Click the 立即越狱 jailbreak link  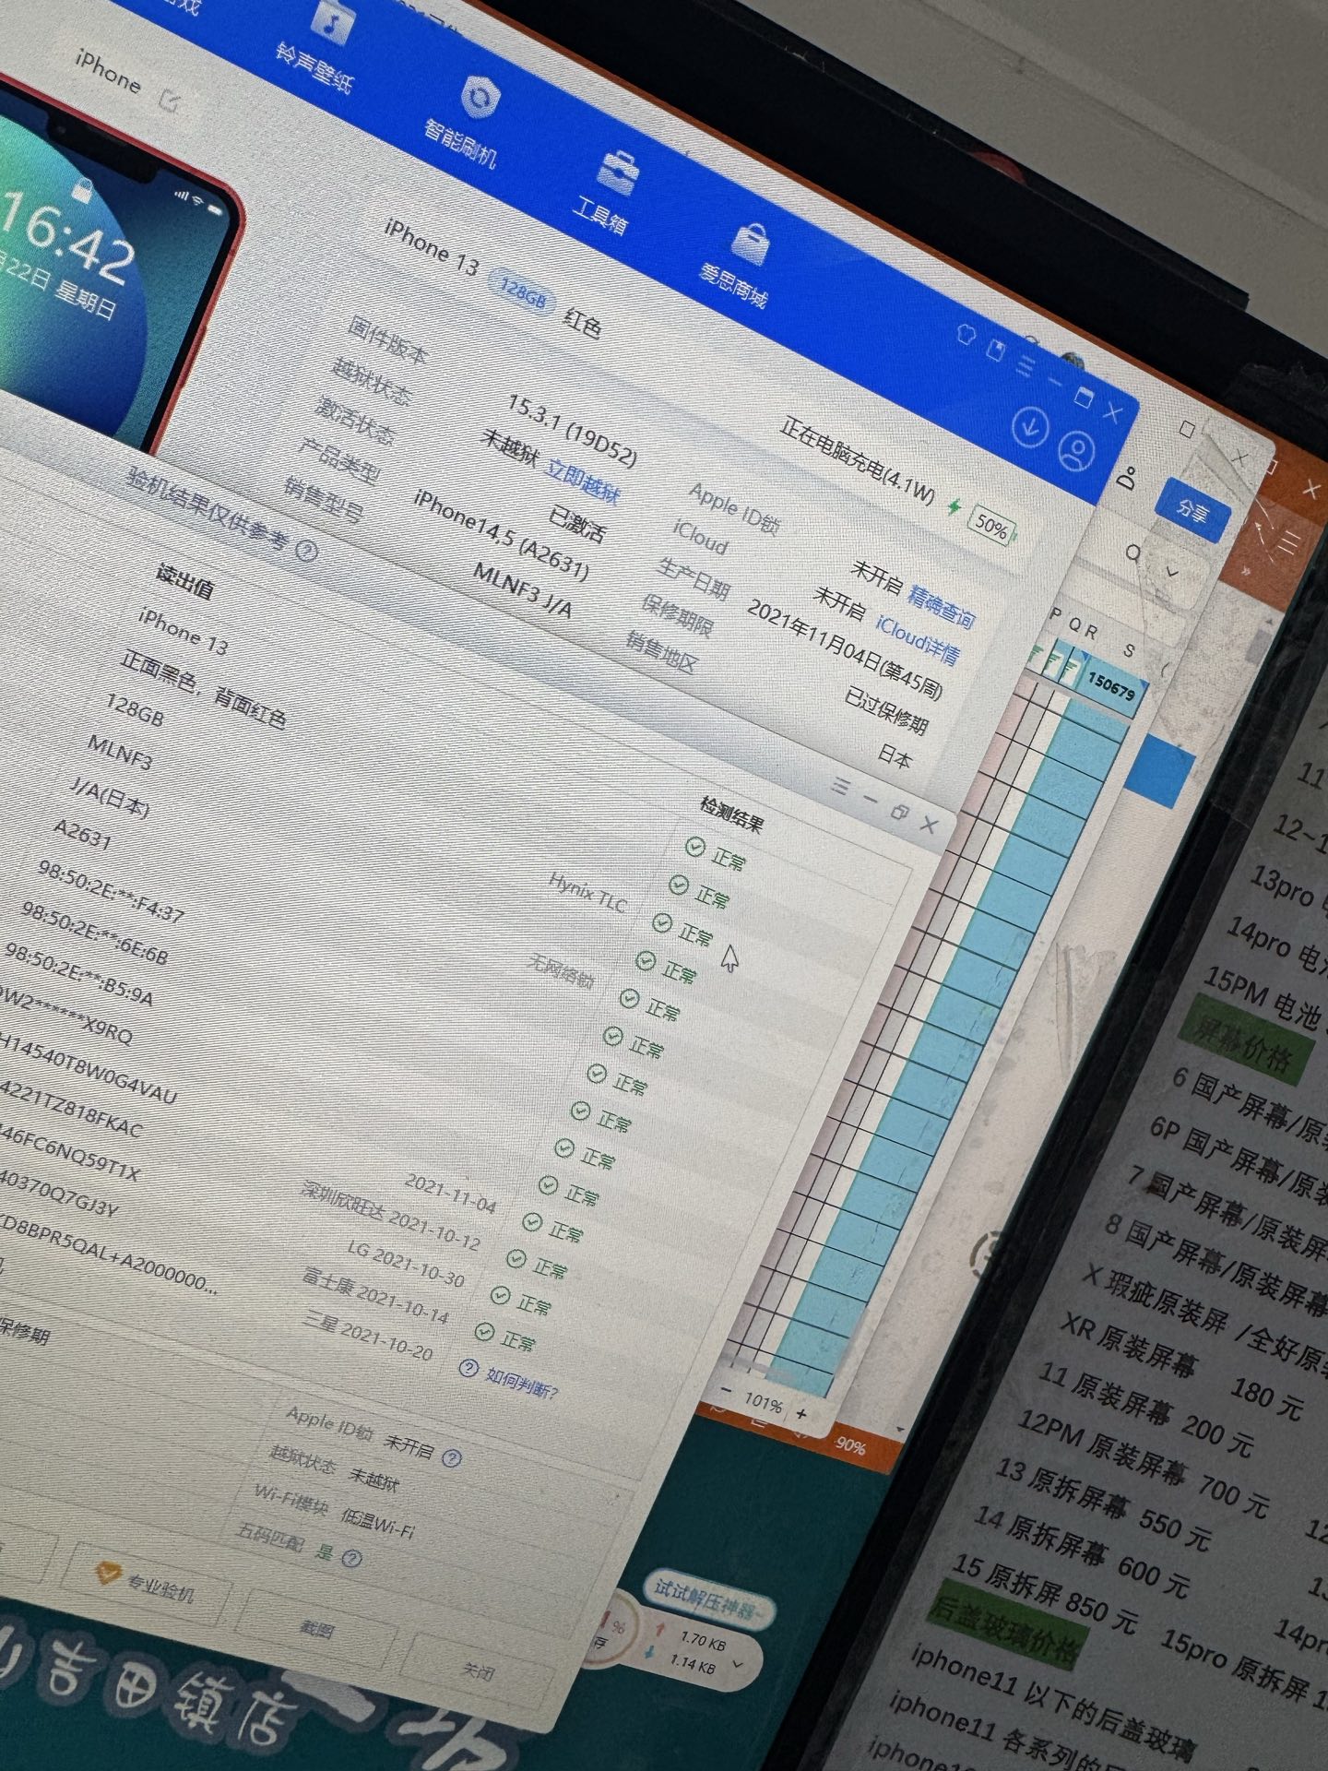click(x=582, y=479)
